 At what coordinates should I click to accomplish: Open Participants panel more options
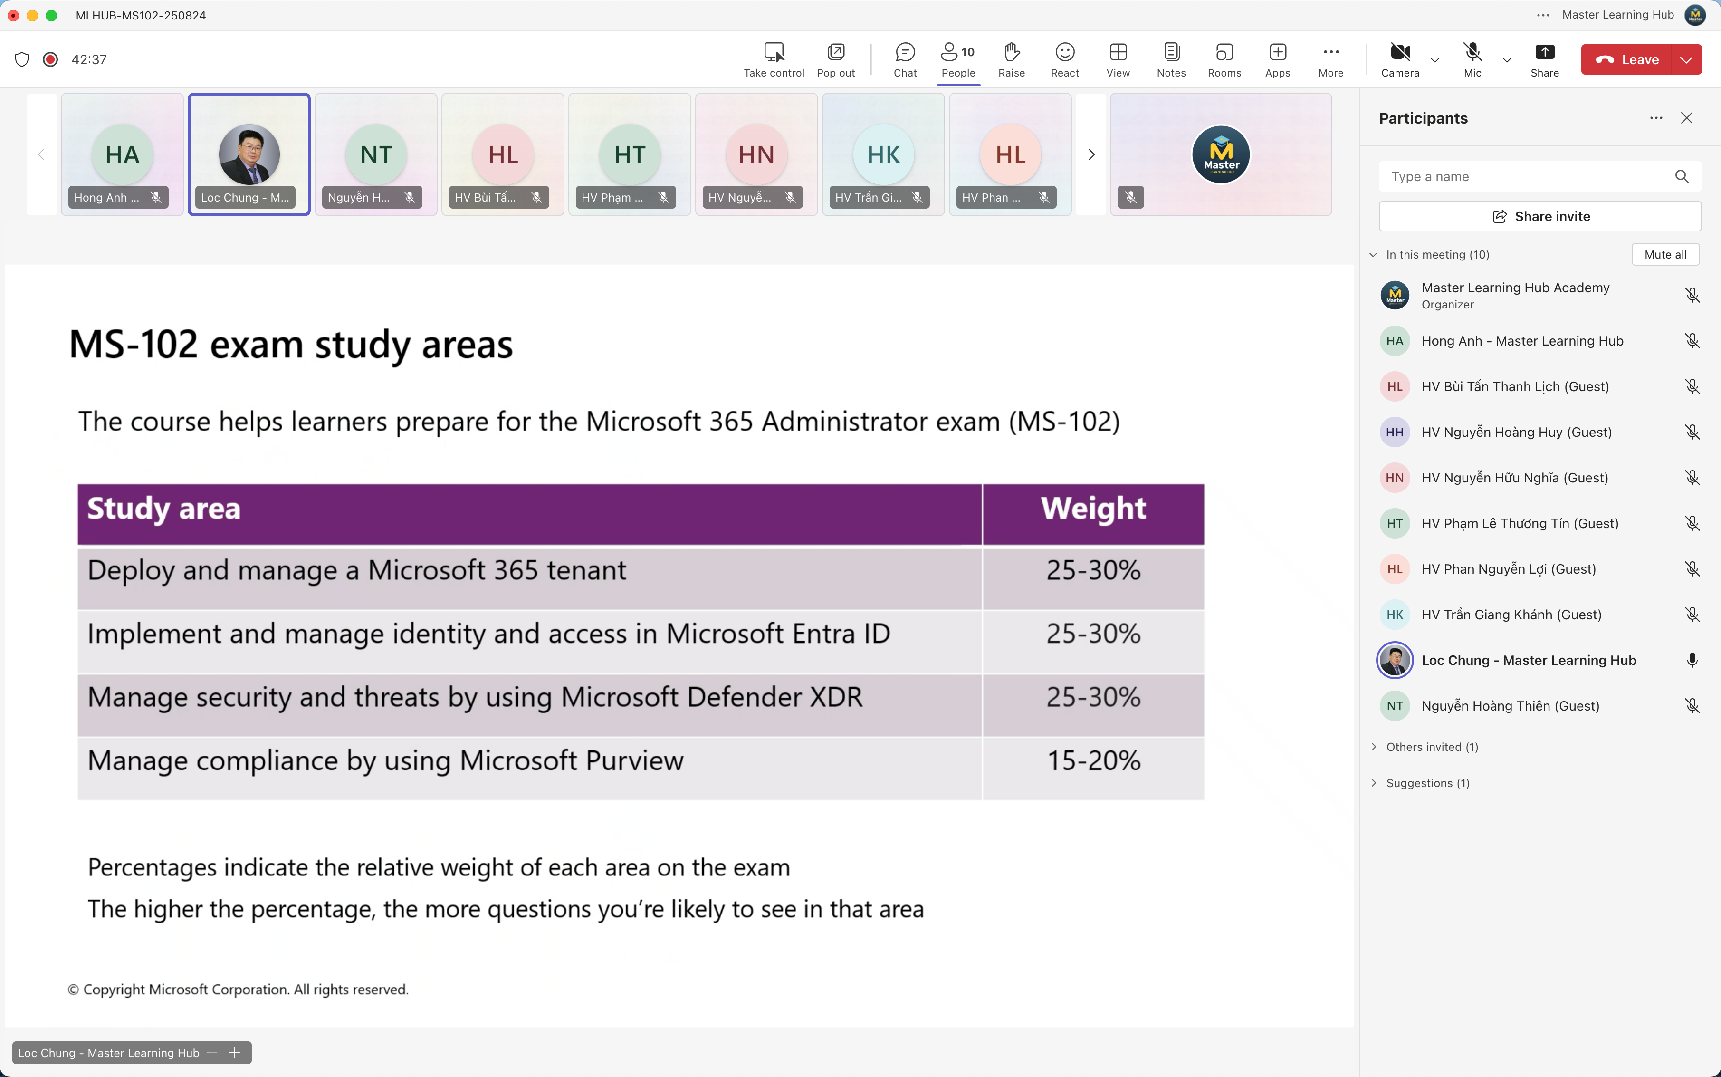(1656, 118)
